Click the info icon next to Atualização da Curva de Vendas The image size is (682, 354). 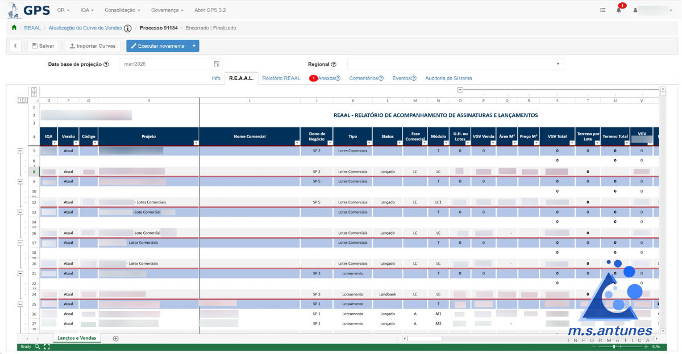[x=128, y=27]
